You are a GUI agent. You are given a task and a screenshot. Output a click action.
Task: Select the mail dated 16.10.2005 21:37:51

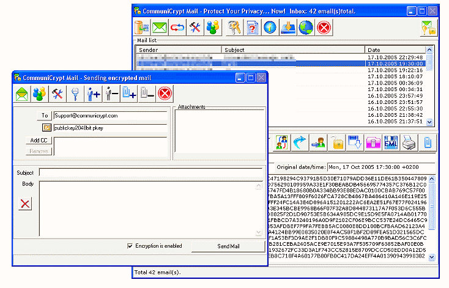pyautogui.click(x=395, y=122)
